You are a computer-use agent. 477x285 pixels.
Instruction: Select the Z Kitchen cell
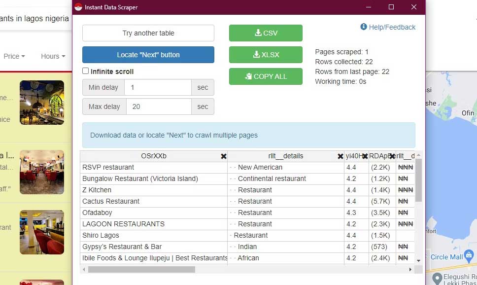pyautogui.click(x=154, y=190)
